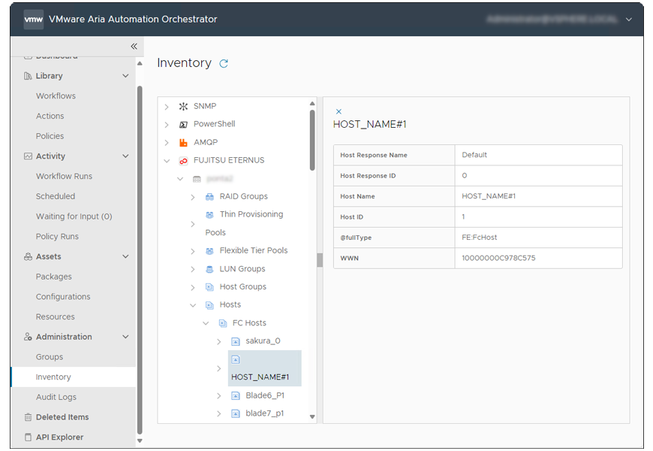
Task: Click the API Explorer icon
Action: pos(28,437)
